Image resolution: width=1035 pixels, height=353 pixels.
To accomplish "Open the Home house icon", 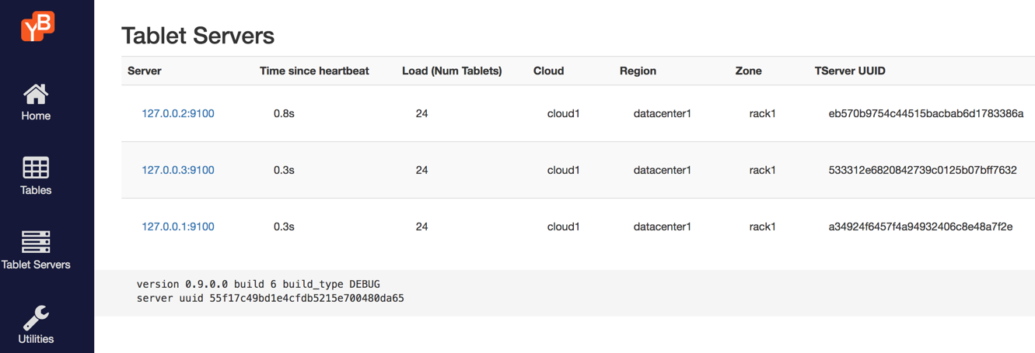I will pos(36,95).
